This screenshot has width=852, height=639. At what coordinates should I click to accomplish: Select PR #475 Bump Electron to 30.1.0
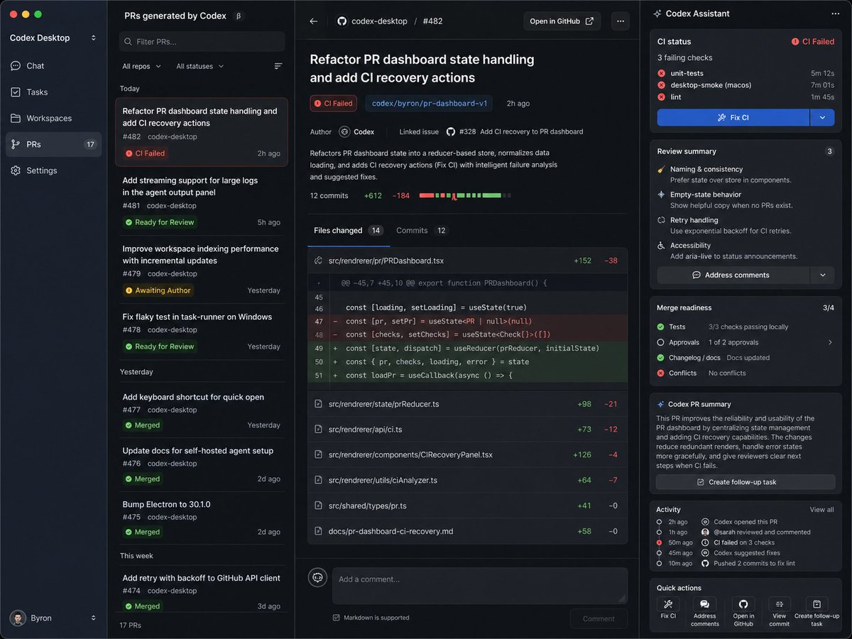(x=202, y=518)
